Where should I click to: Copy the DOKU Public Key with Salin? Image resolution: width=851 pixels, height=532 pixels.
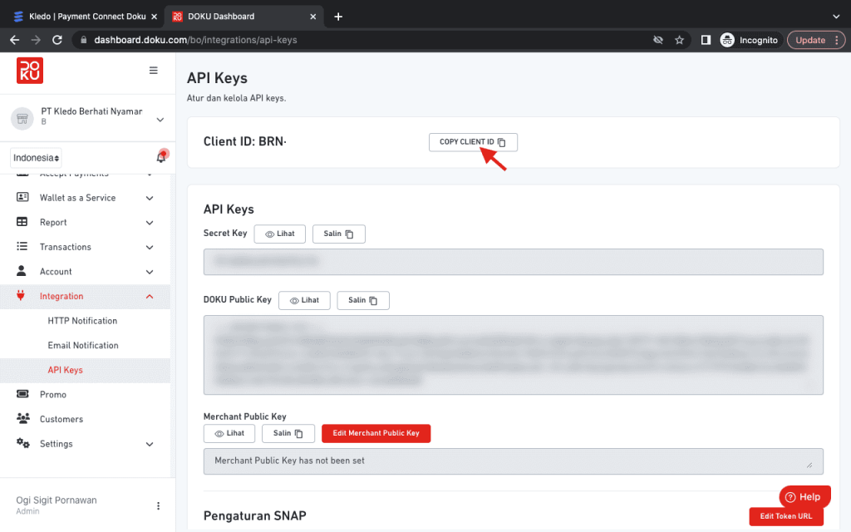pyautogui.click(x=363, y=300)
